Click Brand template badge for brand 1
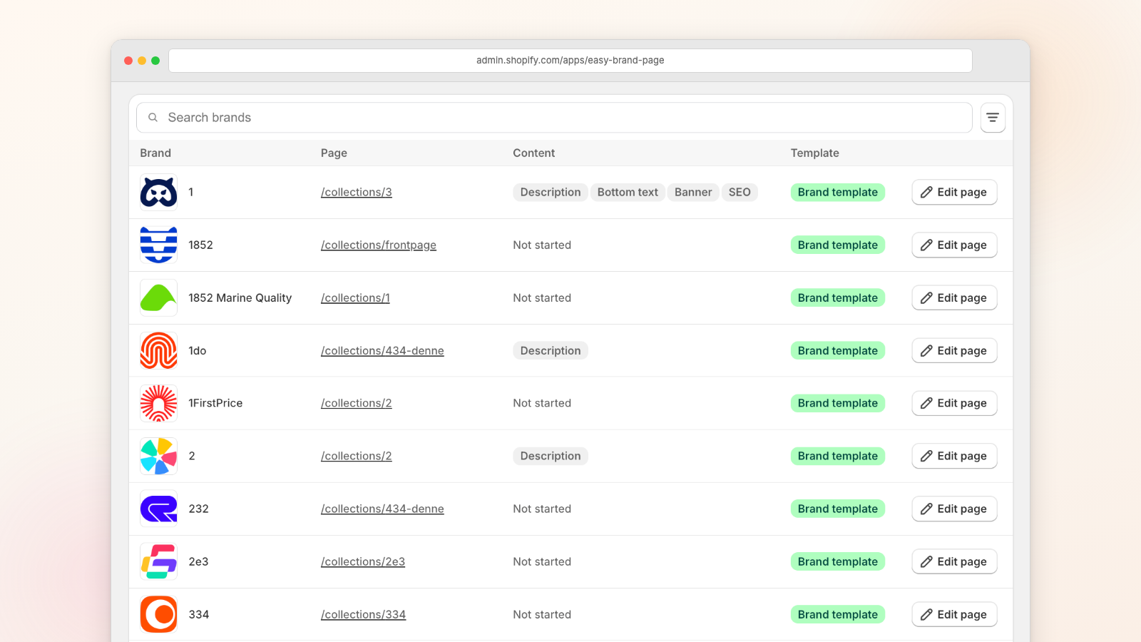This screenshot has width=1141, height=642. 838,193
